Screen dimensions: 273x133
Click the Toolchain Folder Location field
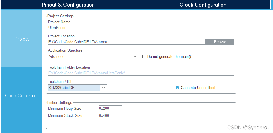(141, 73)
